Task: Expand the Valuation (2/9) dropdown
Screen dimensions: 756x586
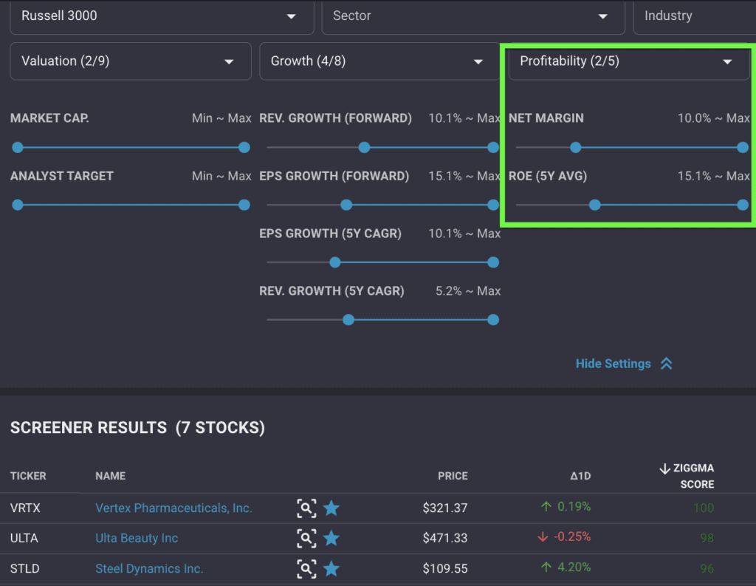Action: (131, 61)
